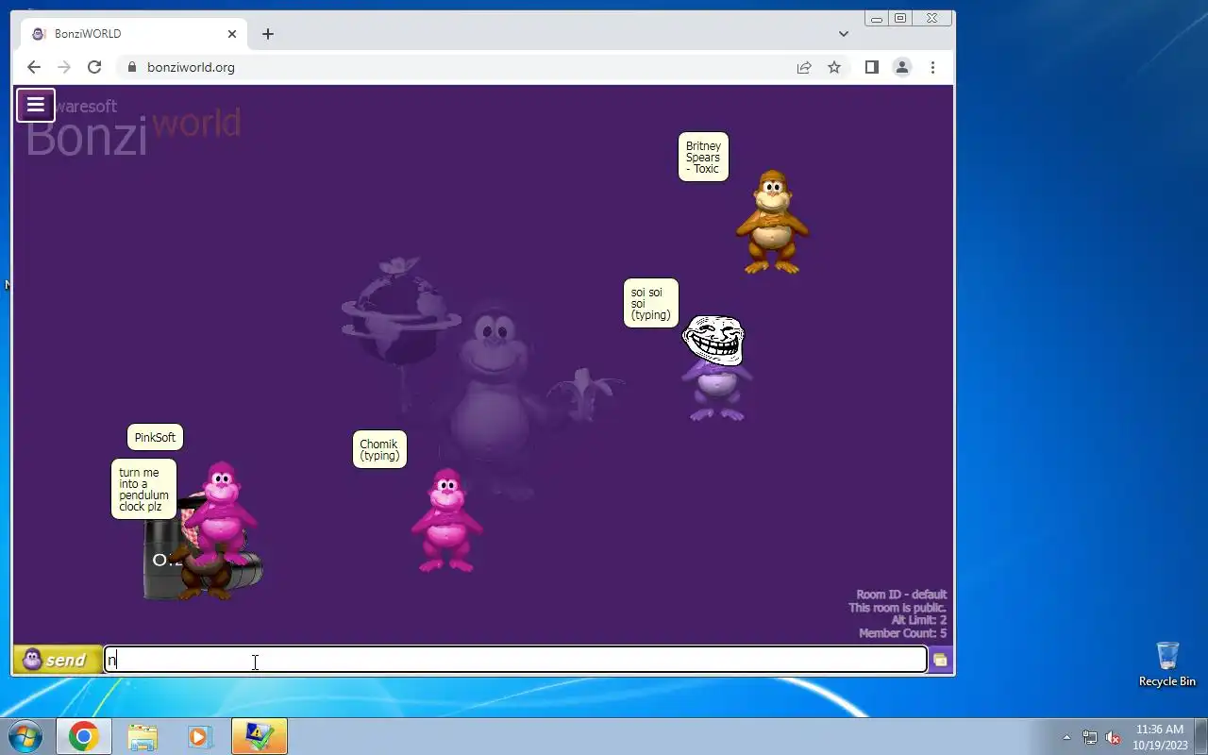The height and width of the screenshot is (755, 1208).
Task: Show hidden system tray icons
Action: [1066, 737]
